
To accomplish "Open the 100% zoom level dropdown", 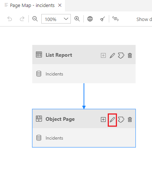I will click(x=56, y=19).
